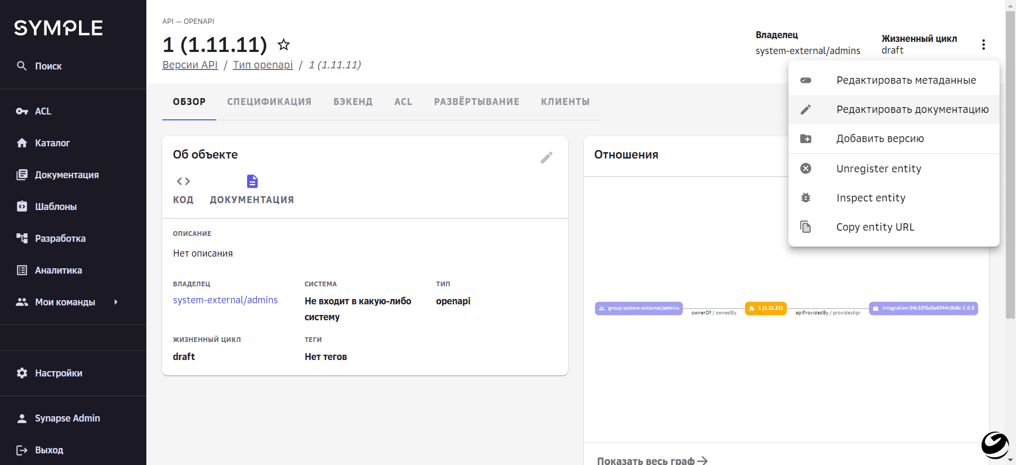Click the page vertical scrollbar

(1010, 164)
